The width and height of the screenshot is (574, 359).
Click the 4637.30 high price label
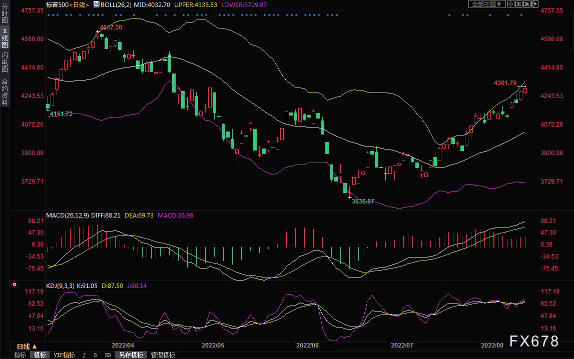[111, 27]
